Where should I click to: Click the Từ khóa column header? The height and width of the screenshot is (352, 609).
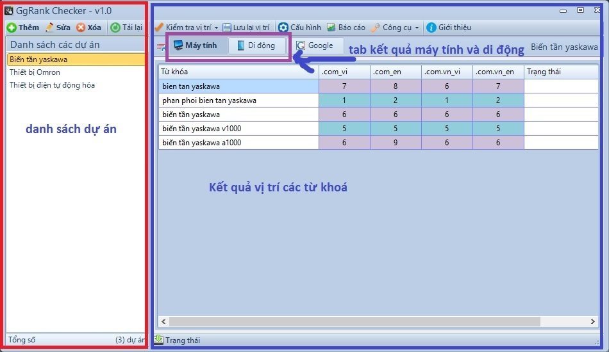coord(238,72)
